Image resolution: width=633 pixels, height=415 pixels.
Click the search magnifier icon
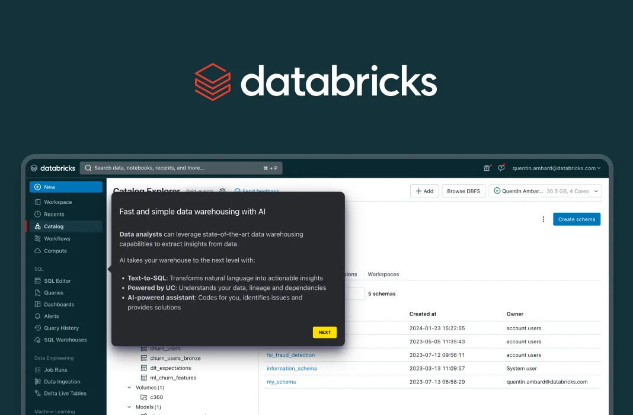pos(88,168)
